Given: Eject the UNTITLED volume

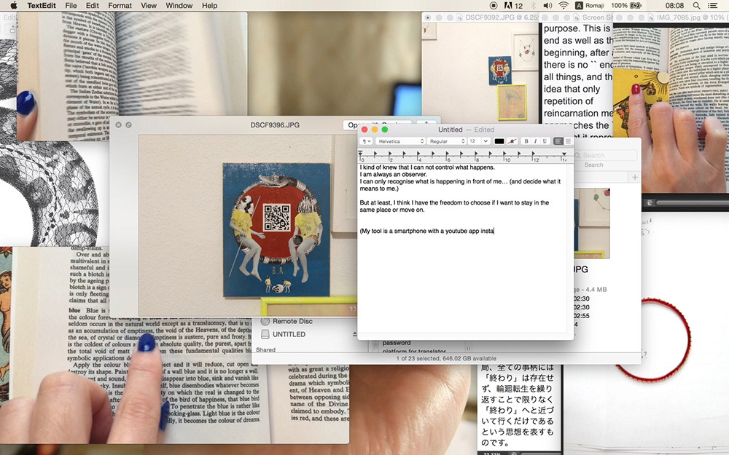Looking at the screenshot, I should tap(354, 334).
